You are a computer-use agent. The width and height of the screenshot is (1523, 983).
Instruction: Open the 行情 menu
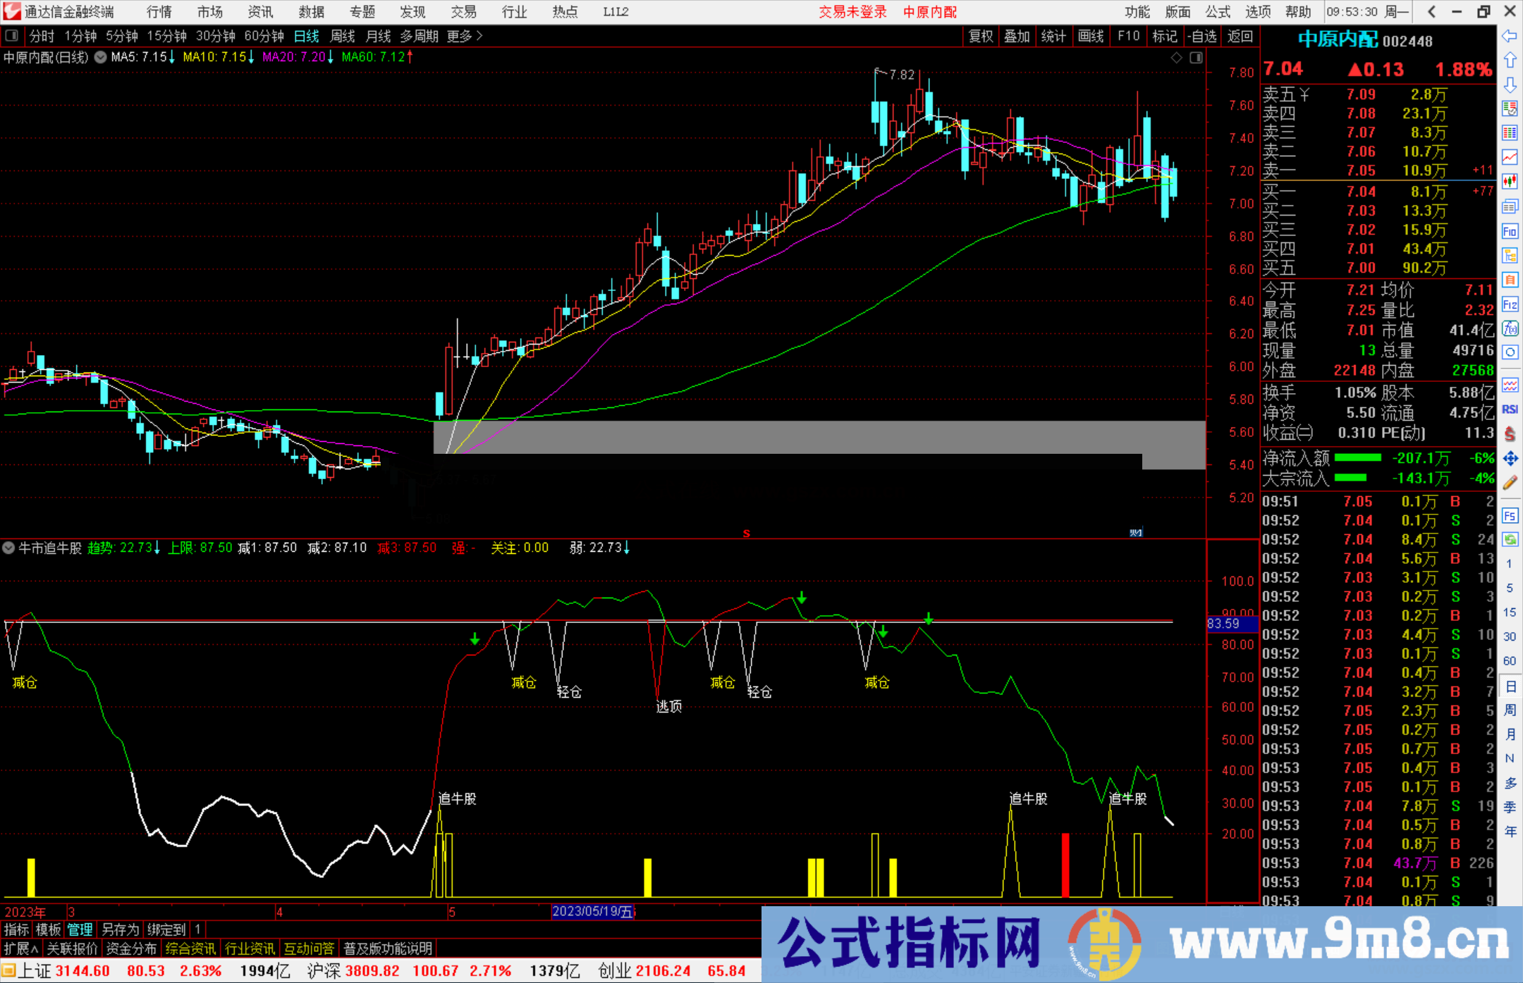pyautogui.click(x=159, y=12)
